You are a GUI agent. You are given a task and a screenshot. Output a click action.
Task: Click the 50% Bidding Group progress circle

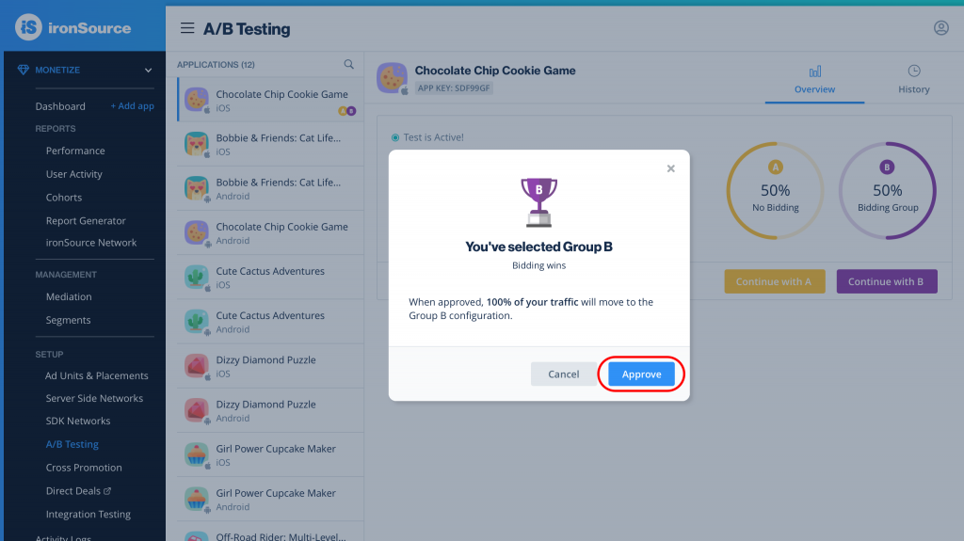click(x=887, y=191)
